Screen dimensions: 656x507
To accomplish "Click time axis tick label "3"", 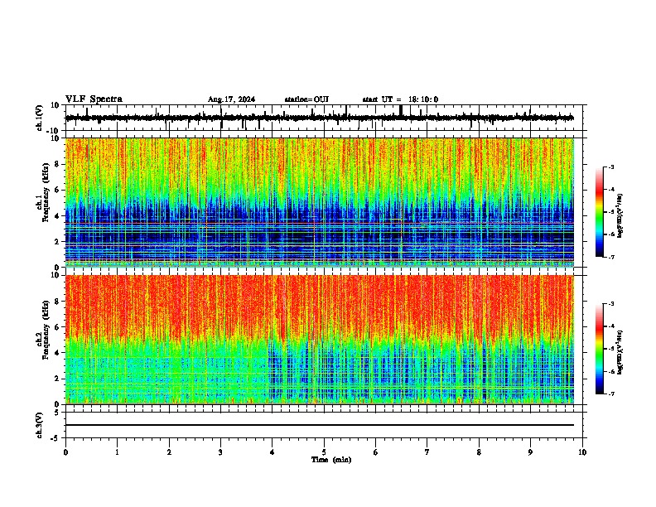I will click(220, 452).
